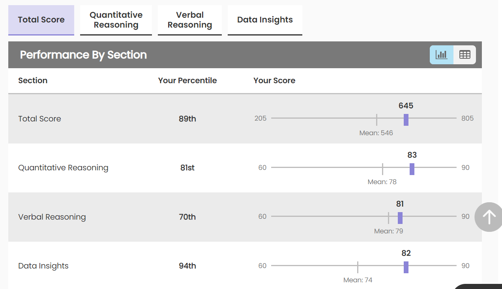
Task: Click the scroll-to-top arrow button
Action: [x=489, y=217]
